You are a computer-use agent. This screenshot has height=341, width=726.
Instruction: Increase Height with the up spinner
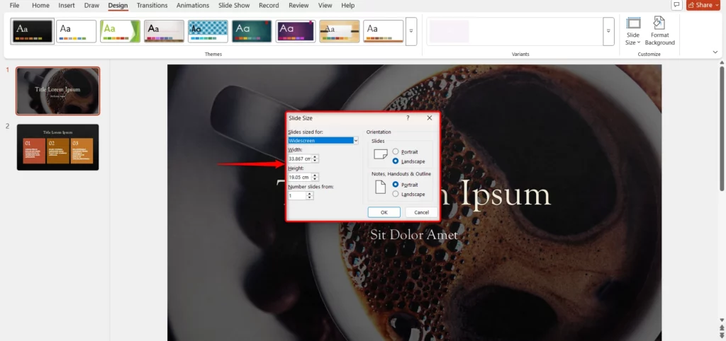(315, 175)
